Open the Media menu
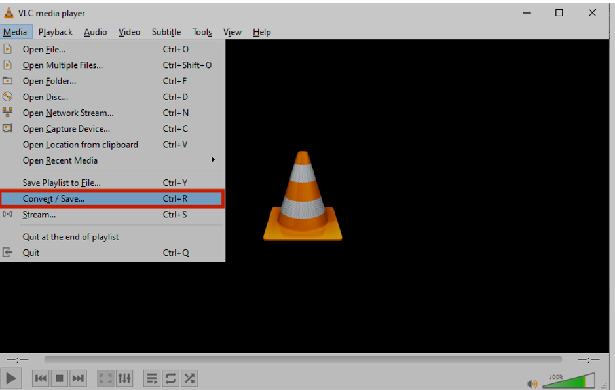 [15, 32]
